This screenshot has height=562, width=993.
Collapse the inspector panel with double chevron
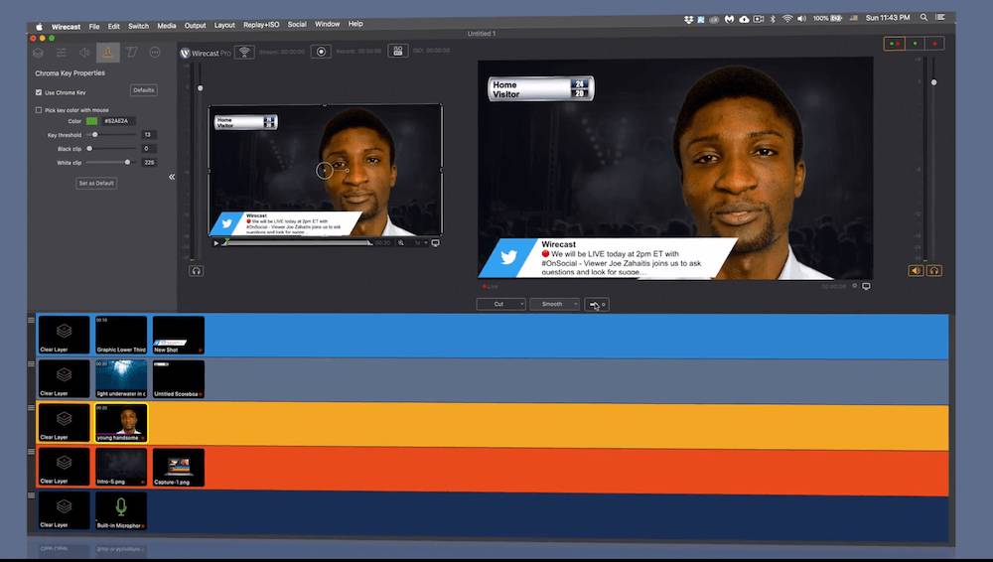[172, 177]
